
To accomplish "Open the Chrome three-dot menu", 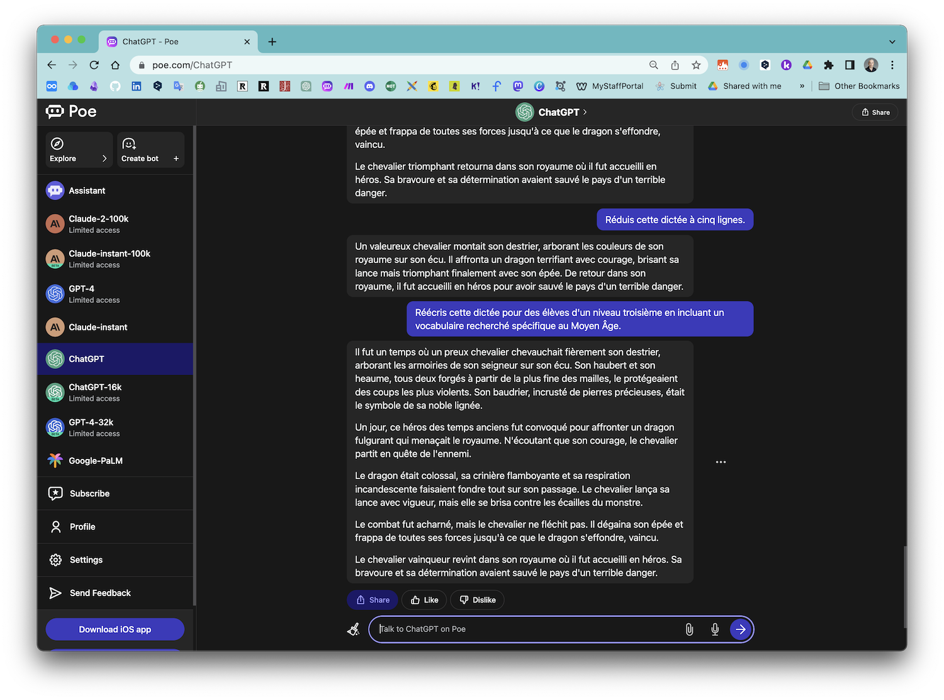I will click(x=892, y=65).
